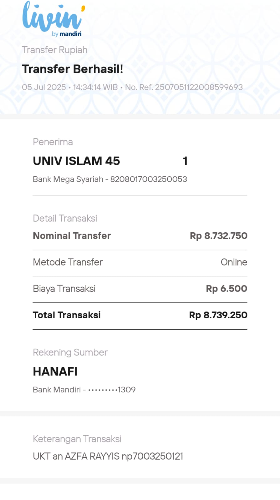Click the Penerima section label
This screenshot has height=500, width=280.
pyautogui.click(x=53, y=142)
